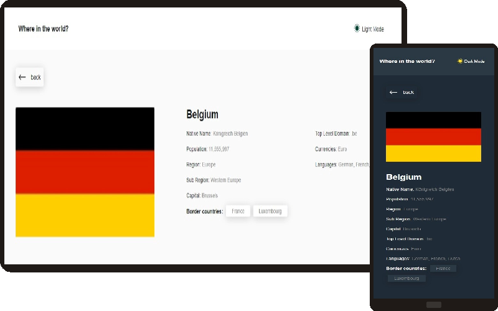Click the flag image in mobile view
Image resolution: width=498 pixels, height=311 pixels.
[433, 137]
